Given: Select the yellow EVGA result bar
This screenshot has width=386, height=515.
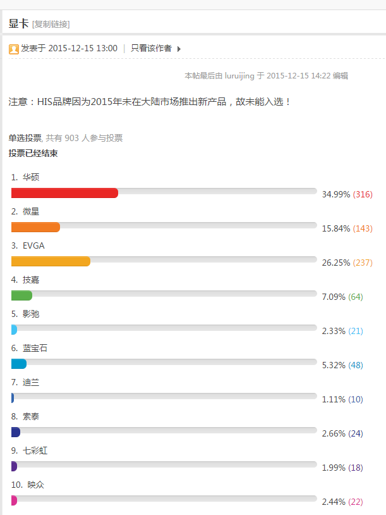Looking at the screenshot, I should (x=51, y=261).
